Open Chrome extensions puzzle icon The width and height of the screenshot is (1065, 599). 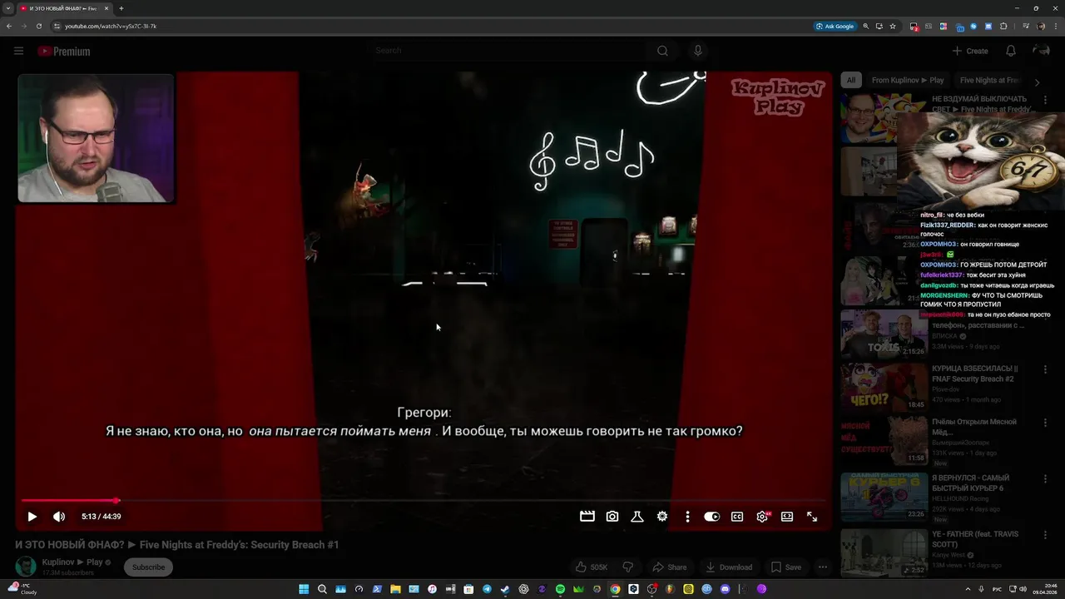point(1003,26)
